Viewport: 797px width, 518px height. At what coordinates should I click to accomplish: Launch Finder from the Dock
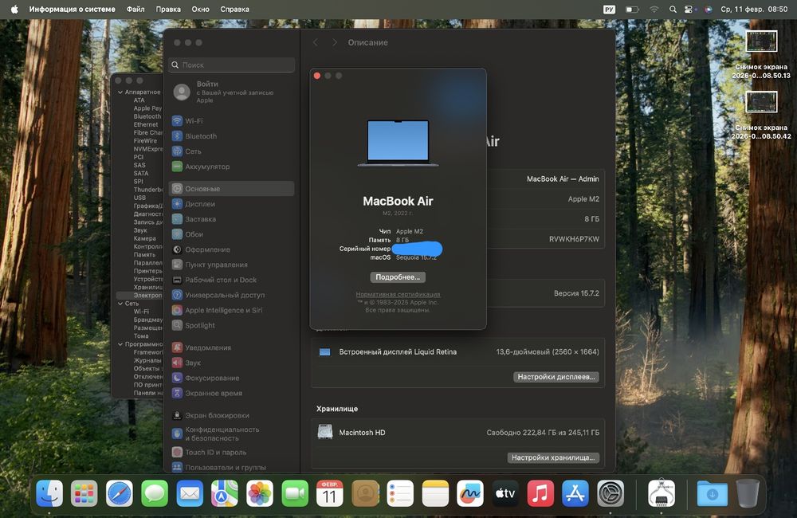click(49, 493)
